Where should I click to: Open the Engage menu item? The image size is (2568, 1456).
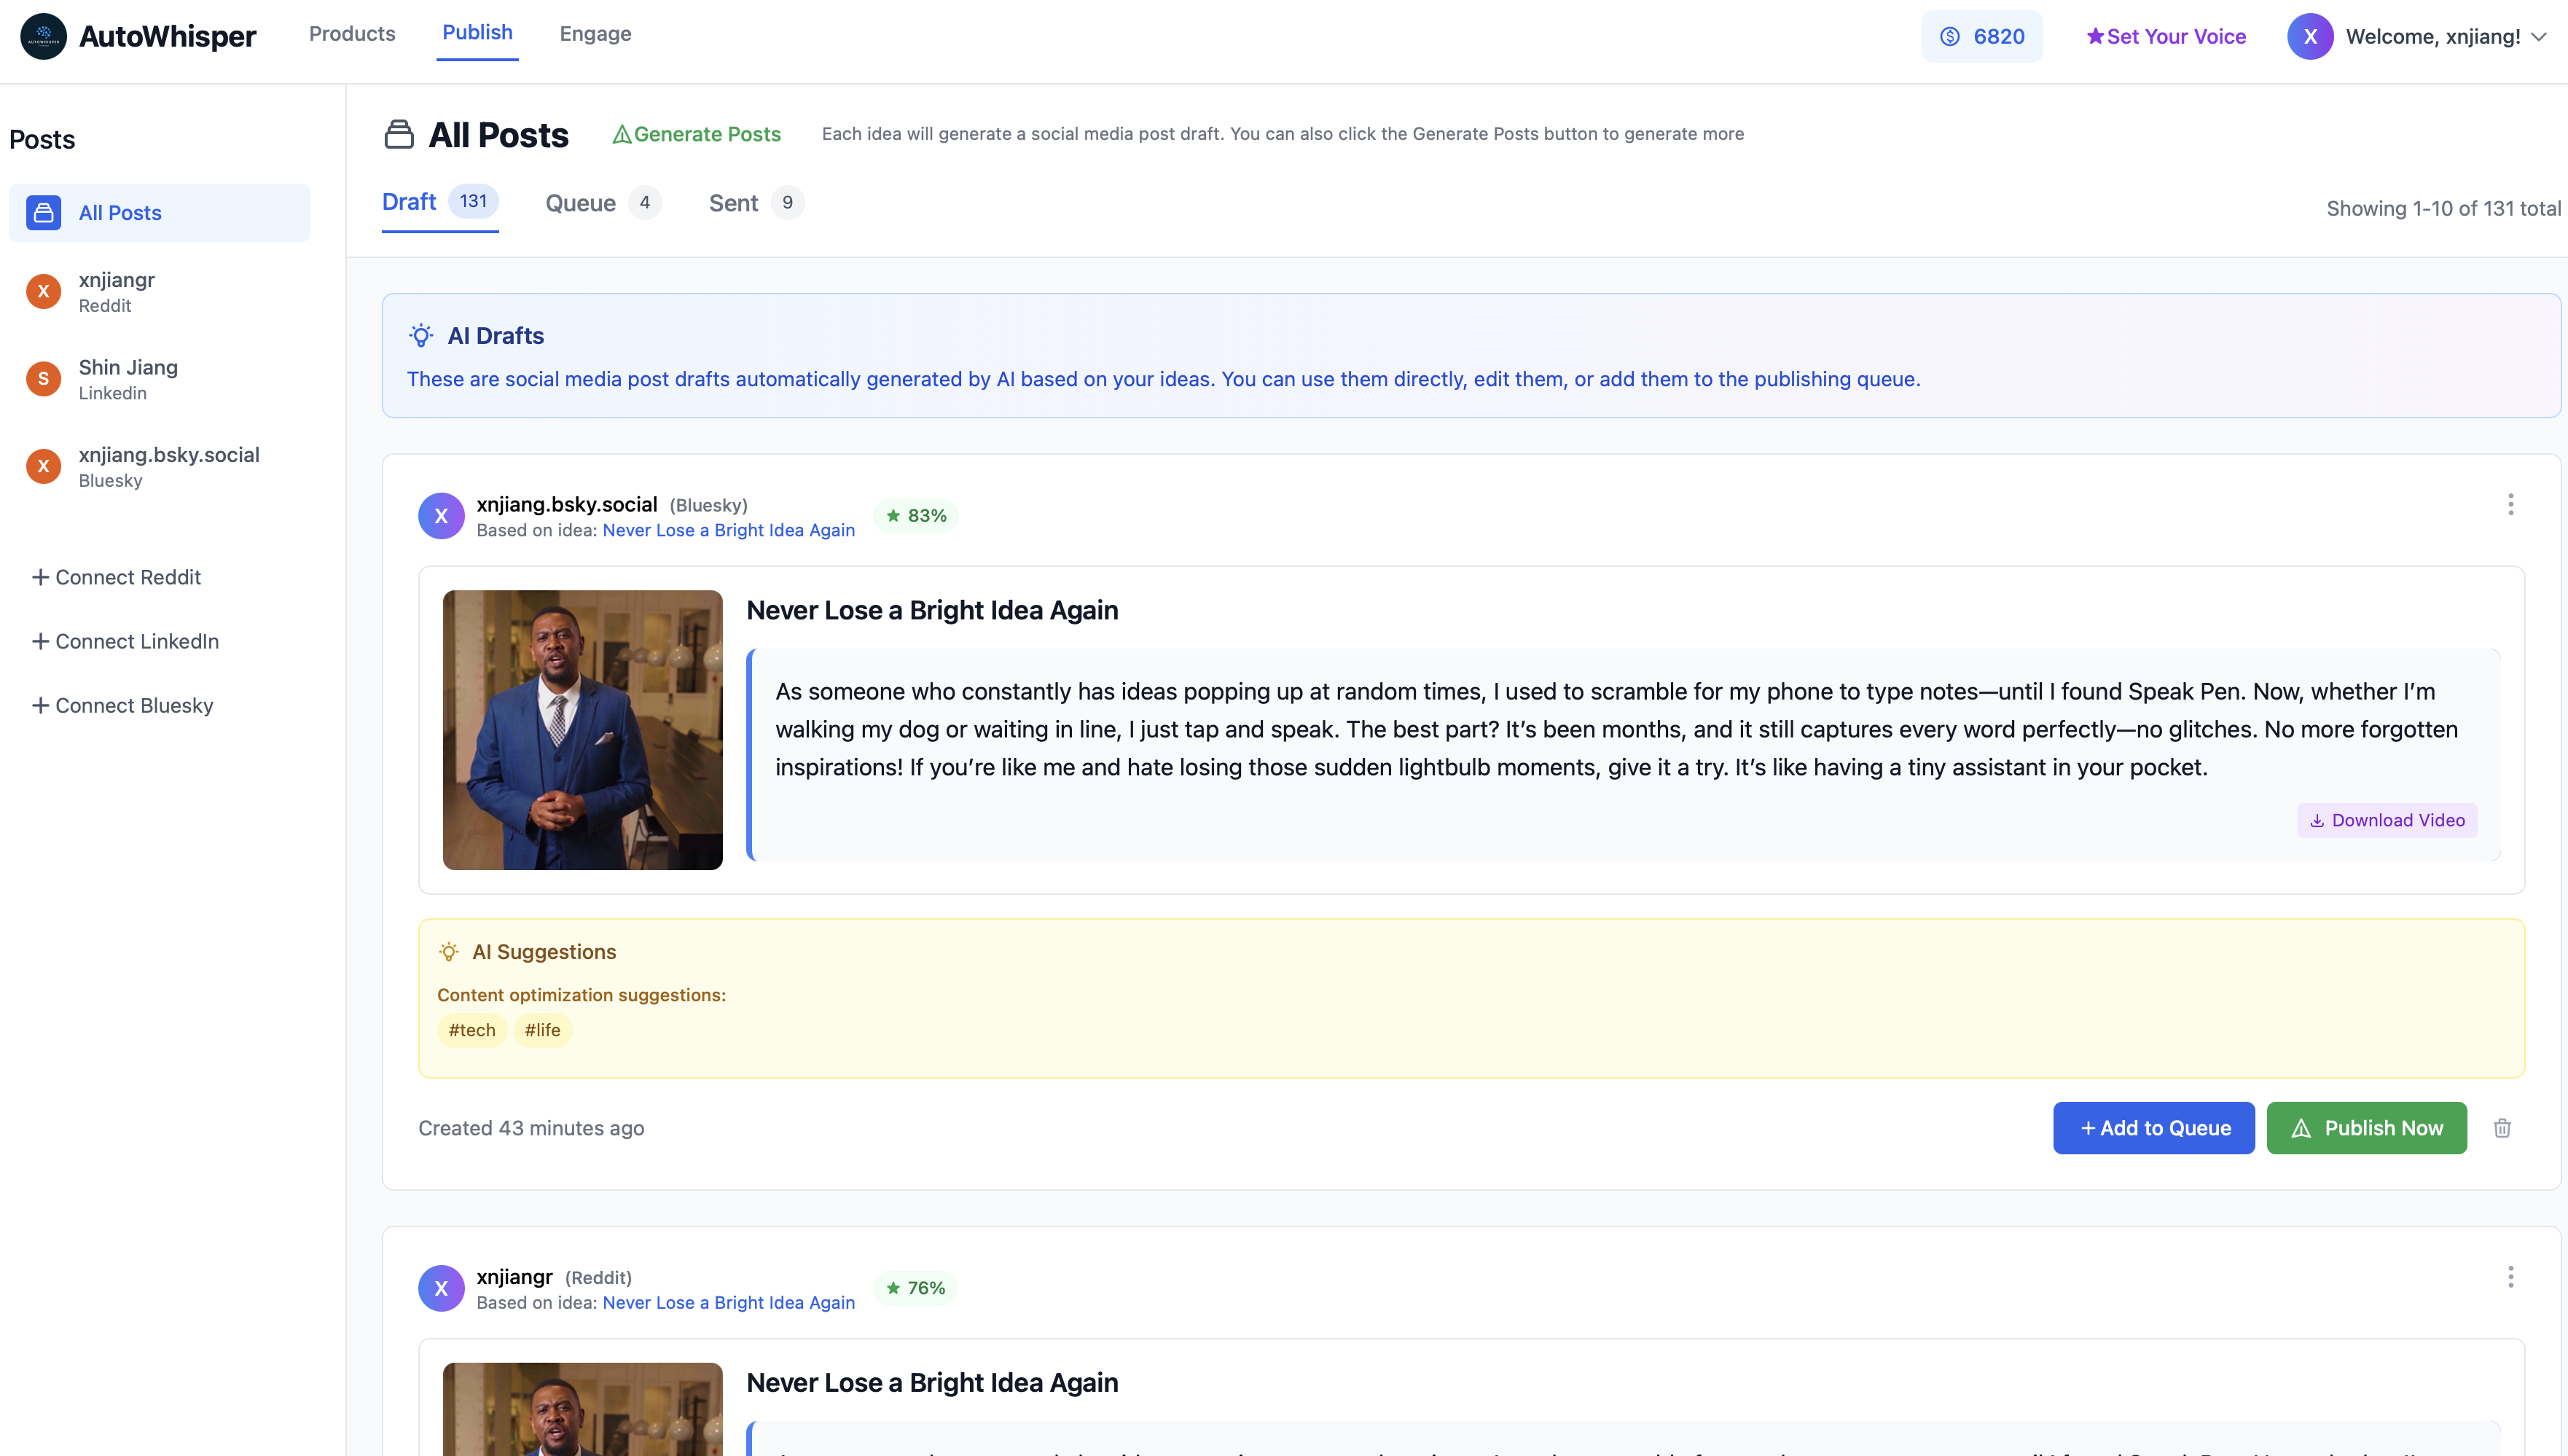[x=596, y=33]
